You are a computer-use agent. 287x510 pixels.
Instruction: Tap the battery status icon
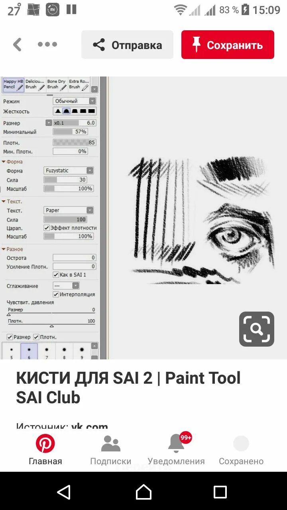245,10
